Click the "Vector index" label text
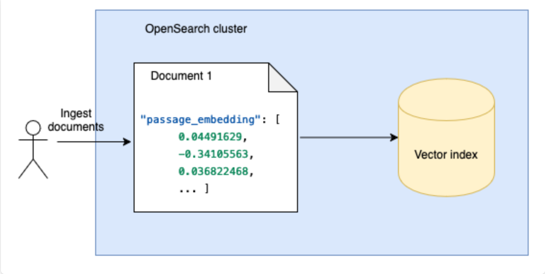This screenshot has height=274, width=545. pyautogui.click(x=446, y=154)
